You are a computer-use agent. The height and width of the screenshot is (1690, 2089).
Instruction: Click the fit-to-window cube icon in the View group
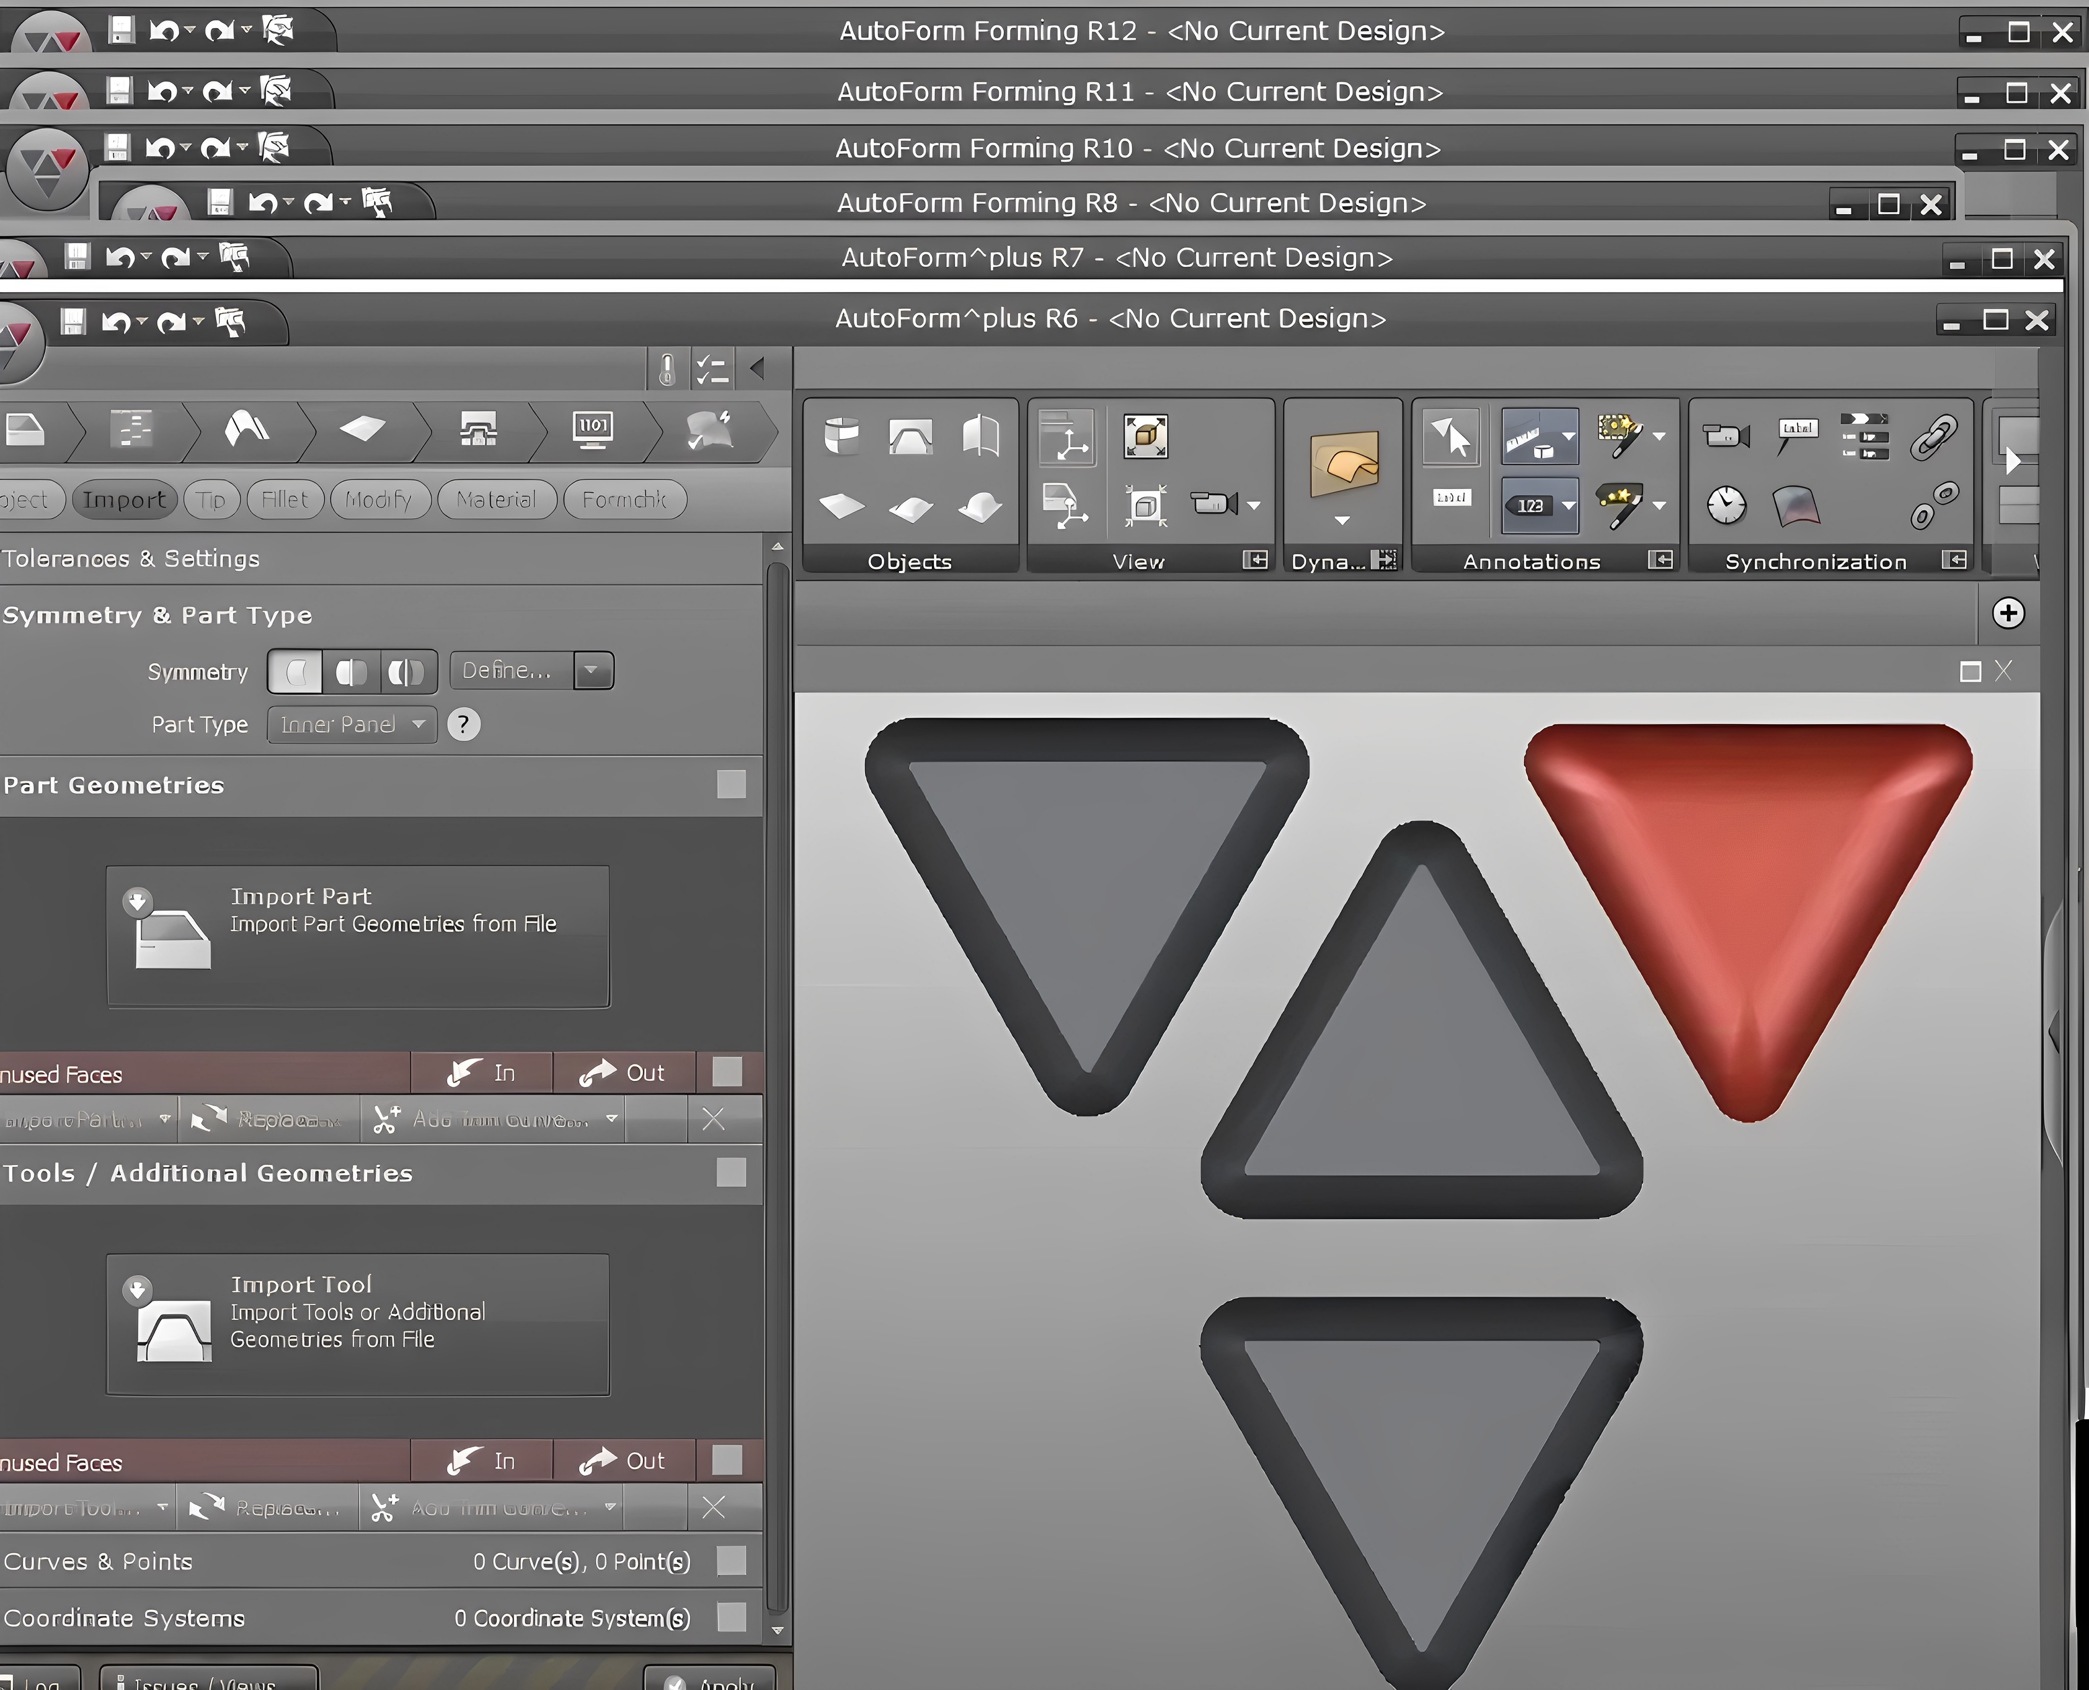click(x=1146, y=435)
